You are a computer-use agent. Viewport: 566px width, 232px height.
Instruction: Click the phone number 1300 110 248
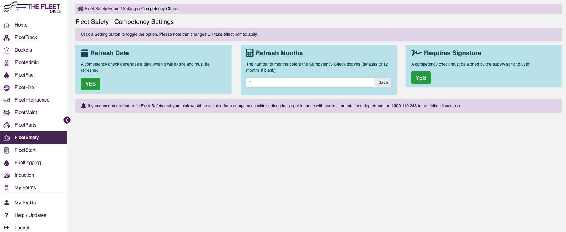click(404, 106)
